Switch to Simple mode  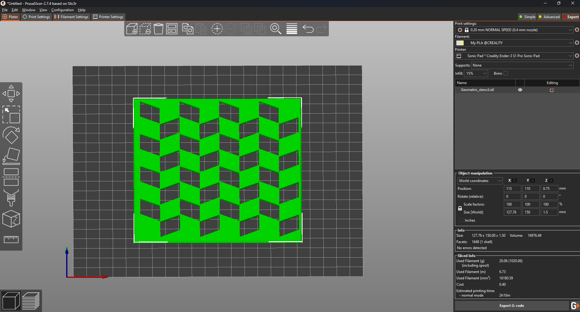click(x=527, y=17)
